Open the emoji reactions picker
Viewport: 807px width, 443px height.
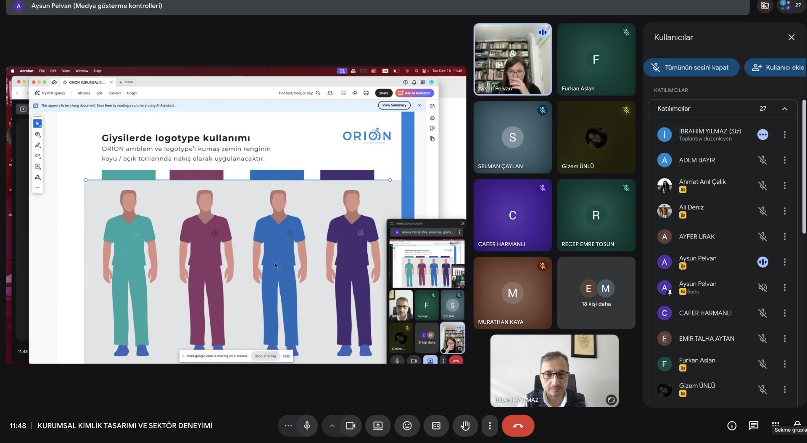click(x=407, y=426)
